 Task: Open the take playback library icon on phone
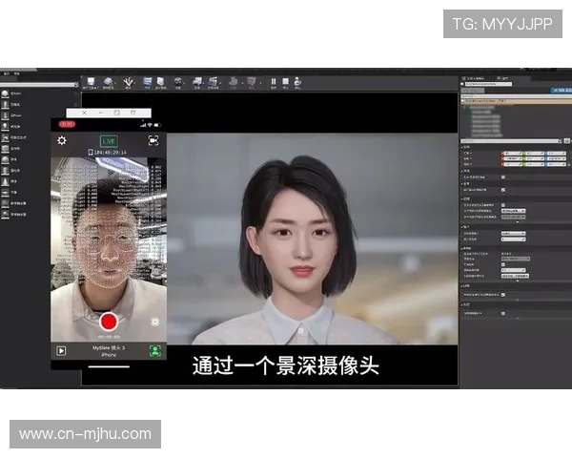tap(61, 351)
